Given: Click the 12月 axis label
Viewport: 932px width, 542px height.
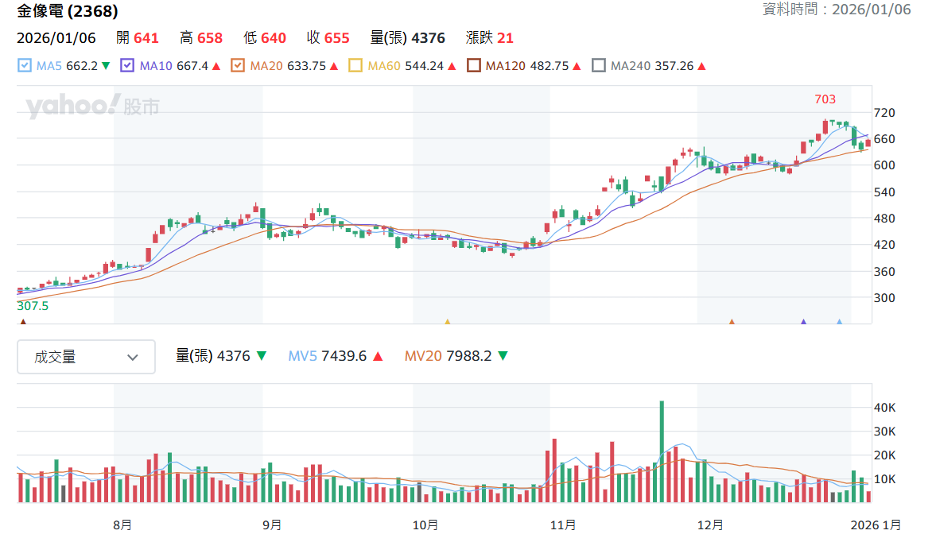Looking at the screenshot, I should 710,525.
